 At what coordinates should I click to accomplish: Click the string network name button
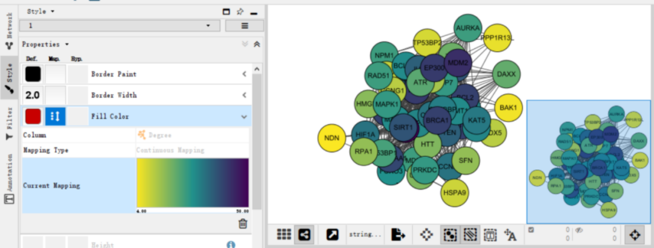365,235
